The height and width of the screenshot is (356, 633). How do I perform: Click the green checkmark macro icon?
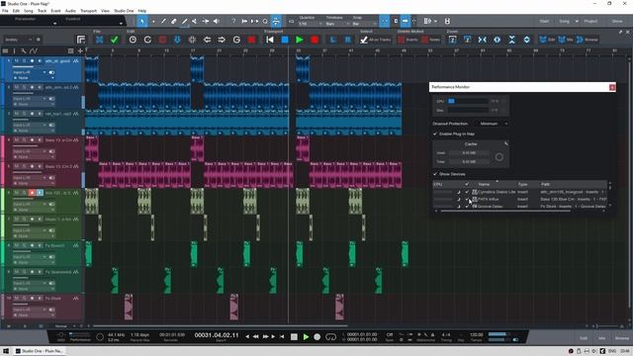pos(115,40)
